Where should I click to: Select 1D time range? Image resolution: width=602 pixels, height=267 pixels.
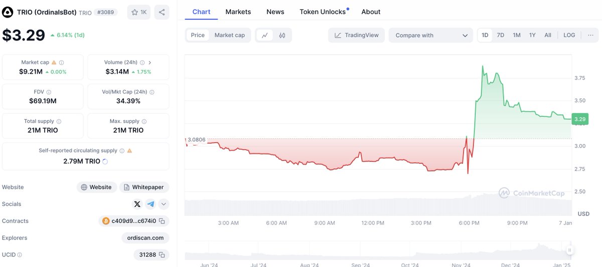pos(485,35)
